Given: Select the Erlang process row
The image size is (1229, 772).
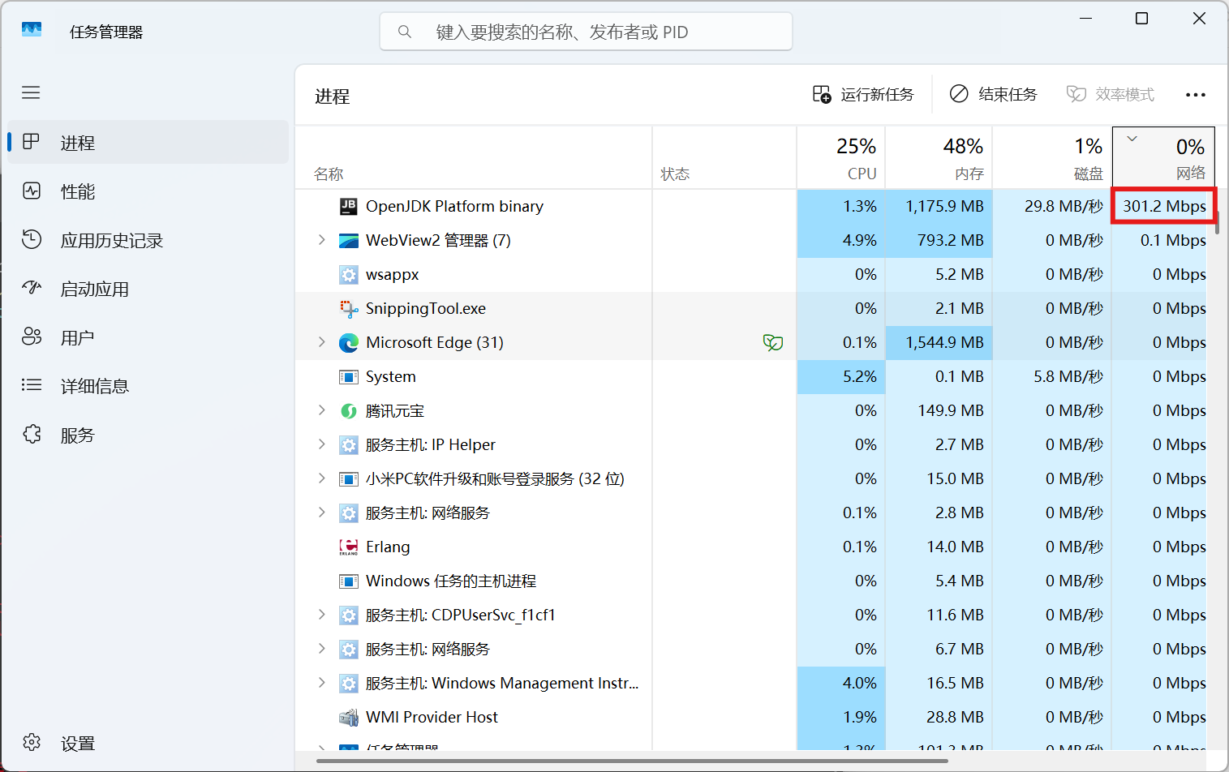Looking at the screenshot, I should coord(751,547).
